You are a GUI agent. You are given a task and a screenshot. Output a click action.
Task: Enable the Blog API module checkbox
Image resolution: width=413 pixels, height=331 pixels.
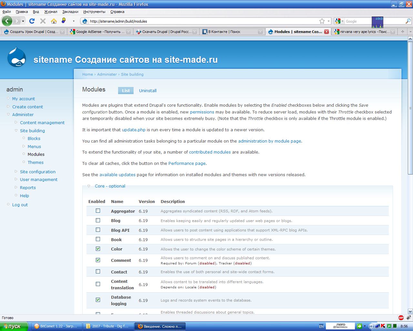98,230
